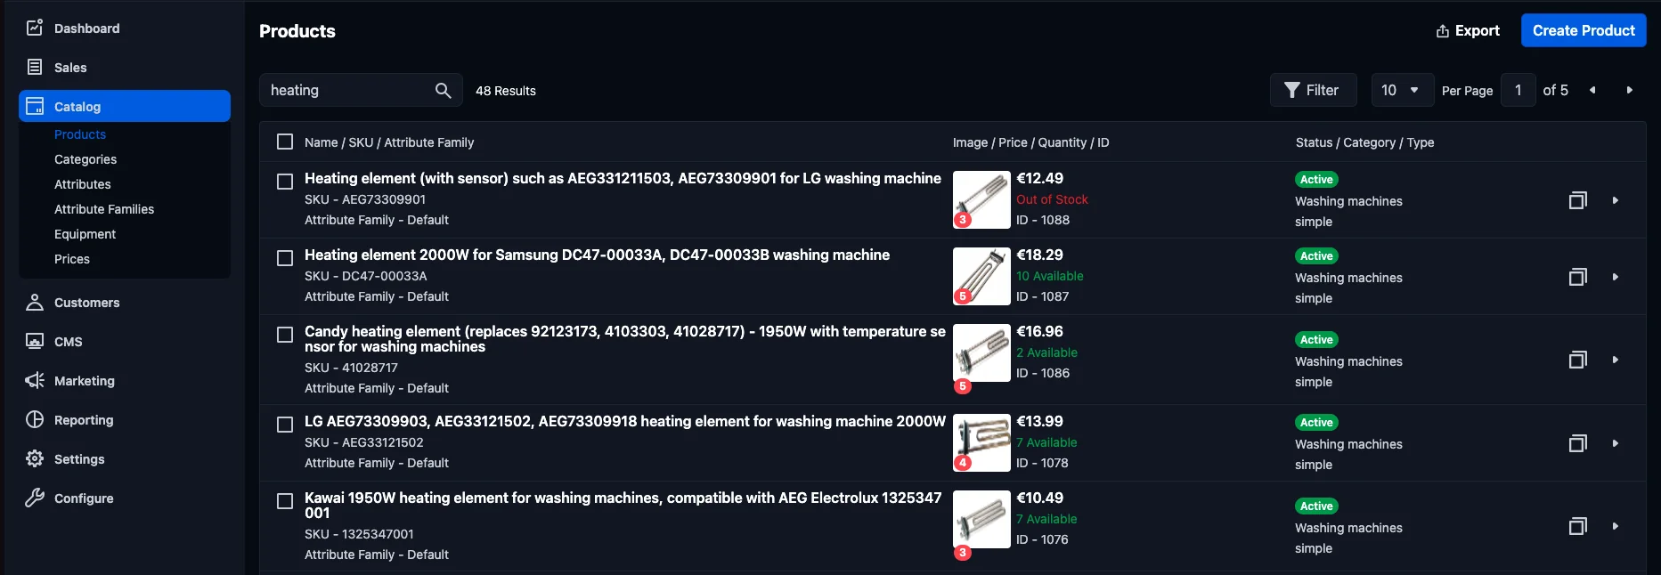Click the Configure wrench icon

point(35,498)
